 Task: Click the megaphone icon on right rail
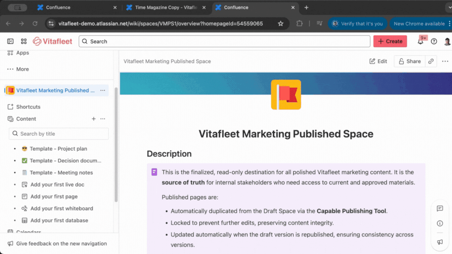440,242
